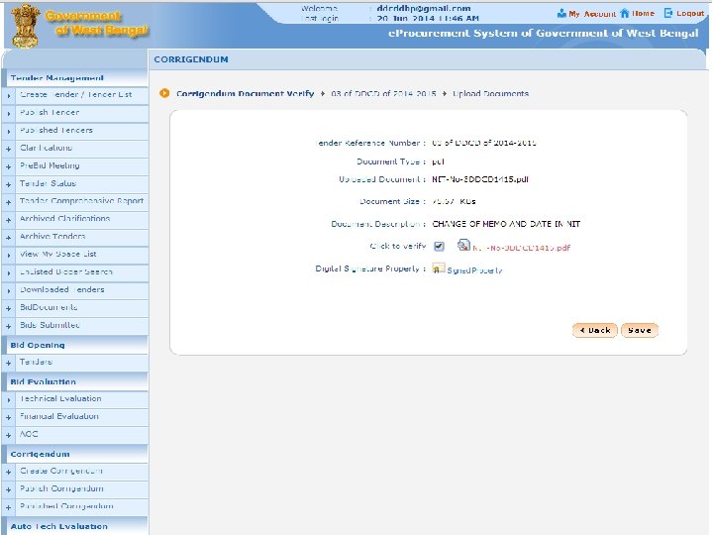Screen dimensions: 713x535
Task: Expand plus beside BidDocuments
Action: click(x=9, y=309)
